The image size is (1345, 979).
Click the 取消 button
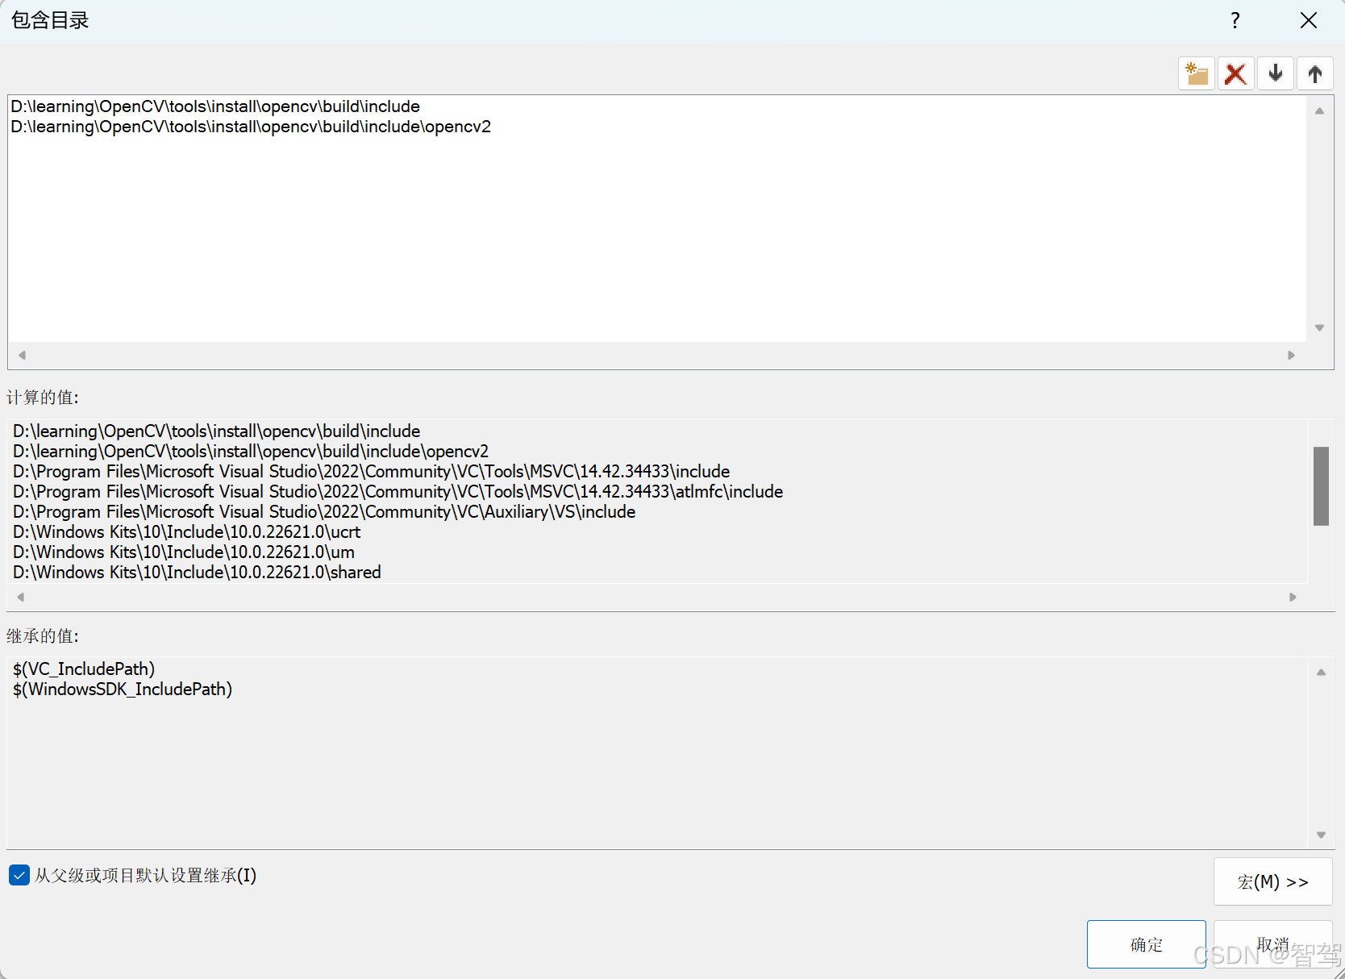(1272, 944)
